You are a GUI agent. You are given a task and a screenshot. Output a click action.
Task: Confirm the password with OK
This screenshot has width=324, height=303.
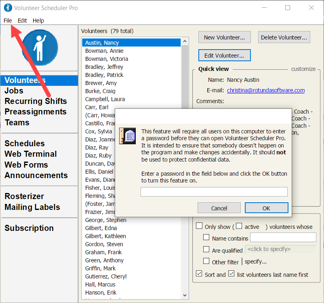point(267,208)
